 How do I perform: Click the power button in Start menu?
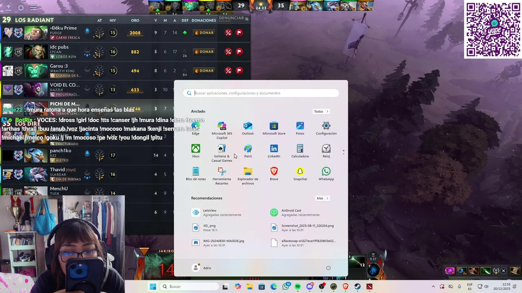[328, 268]
